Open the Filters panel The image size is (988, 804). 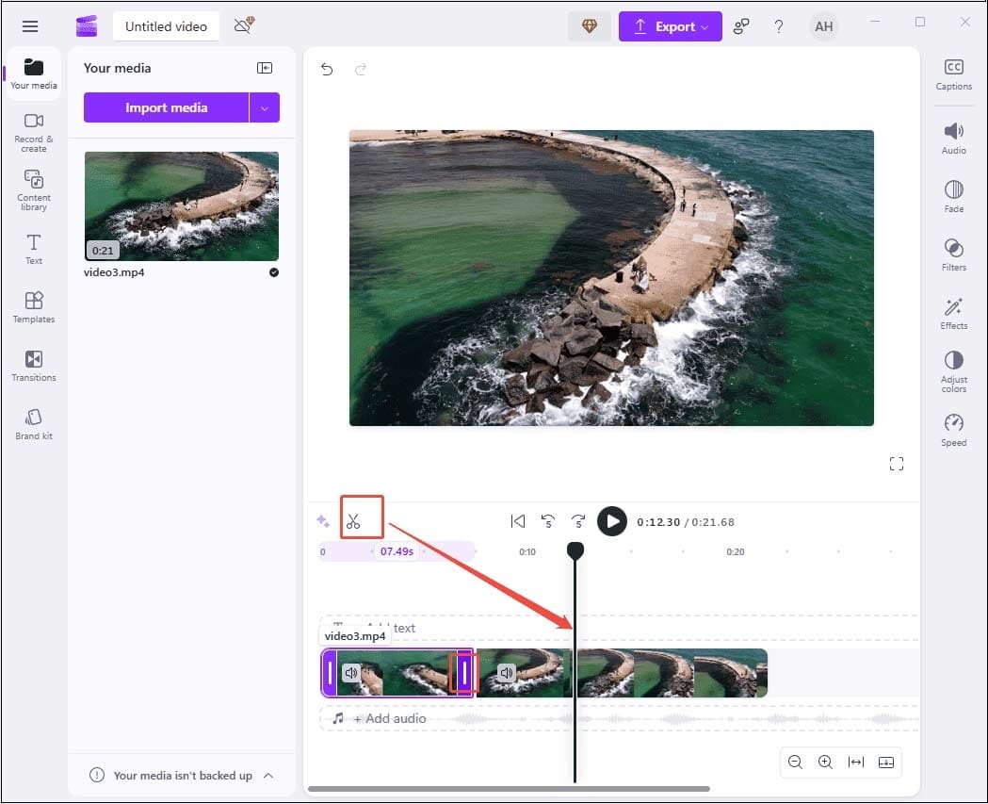[953, 256]
